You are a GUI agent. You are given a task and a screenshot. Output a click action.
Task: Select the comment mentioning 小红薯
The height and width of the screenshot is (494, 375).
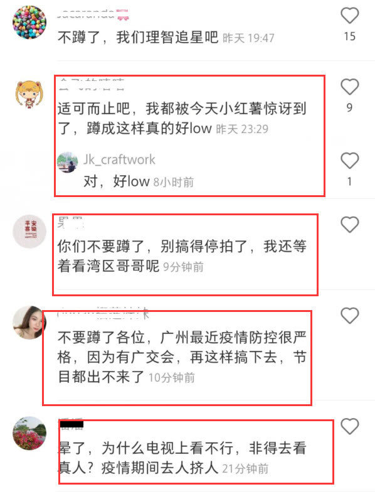point(182,119)
